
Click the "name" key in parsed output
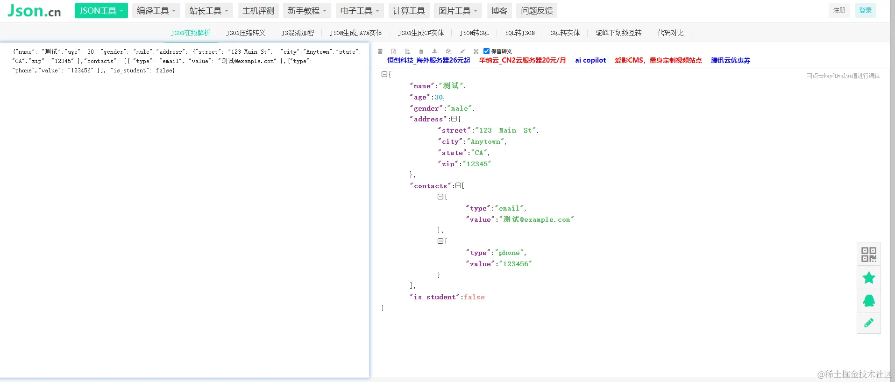click(x=422, y=86)
